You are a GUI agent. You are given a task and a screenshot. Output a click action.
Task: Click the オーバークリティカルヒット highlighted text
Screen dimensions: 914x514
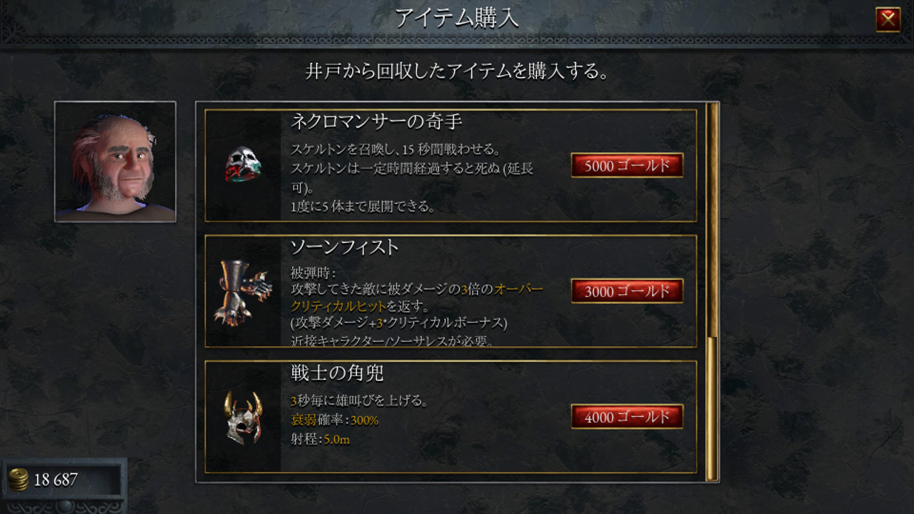(x=417, y=298)
